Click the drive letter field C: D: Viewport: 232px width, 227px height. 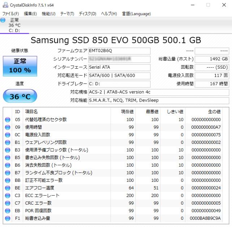tap(119, 84)
